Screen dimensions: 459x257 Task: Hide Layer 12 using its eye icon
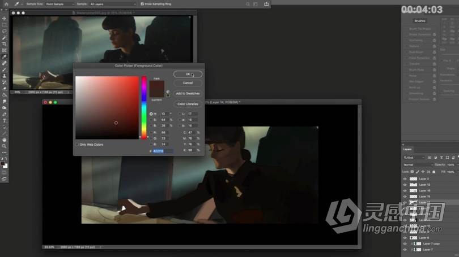point(405,185)
